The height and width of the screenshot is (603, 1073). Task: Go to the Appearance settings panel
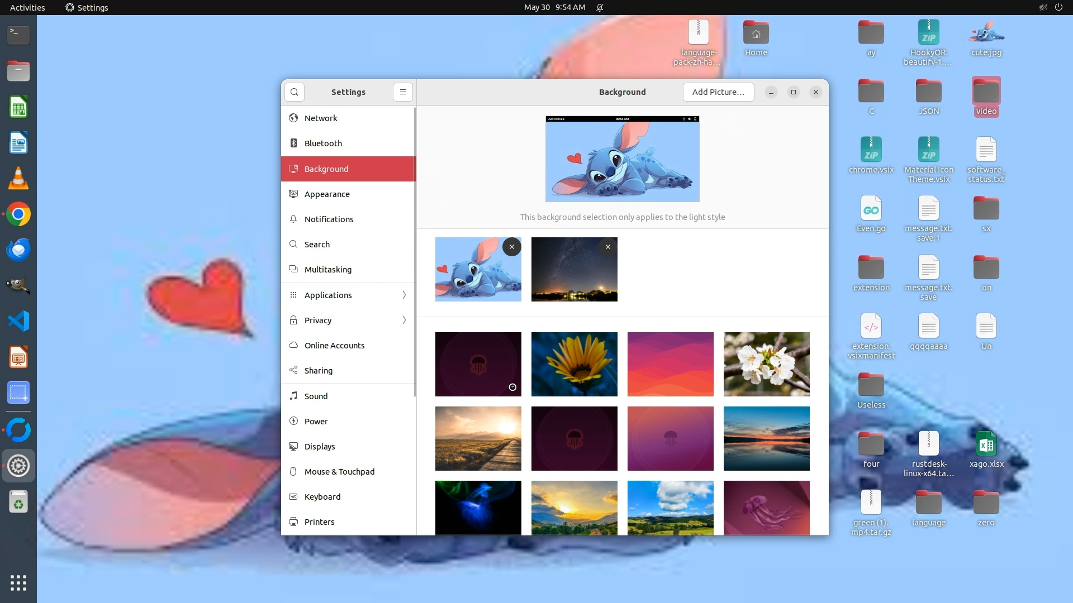pyautogui.click(x=327, y=194)
